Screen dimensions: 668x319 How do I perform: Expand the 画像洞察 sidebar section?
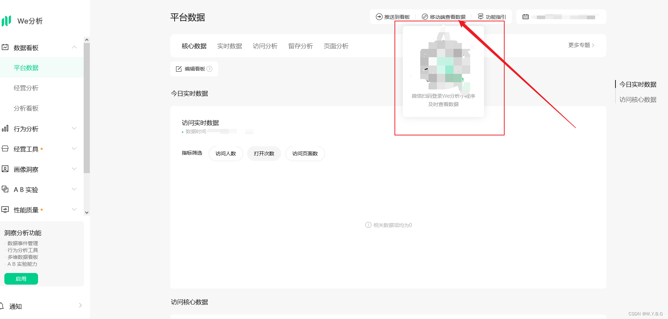(x=74, y=169)
